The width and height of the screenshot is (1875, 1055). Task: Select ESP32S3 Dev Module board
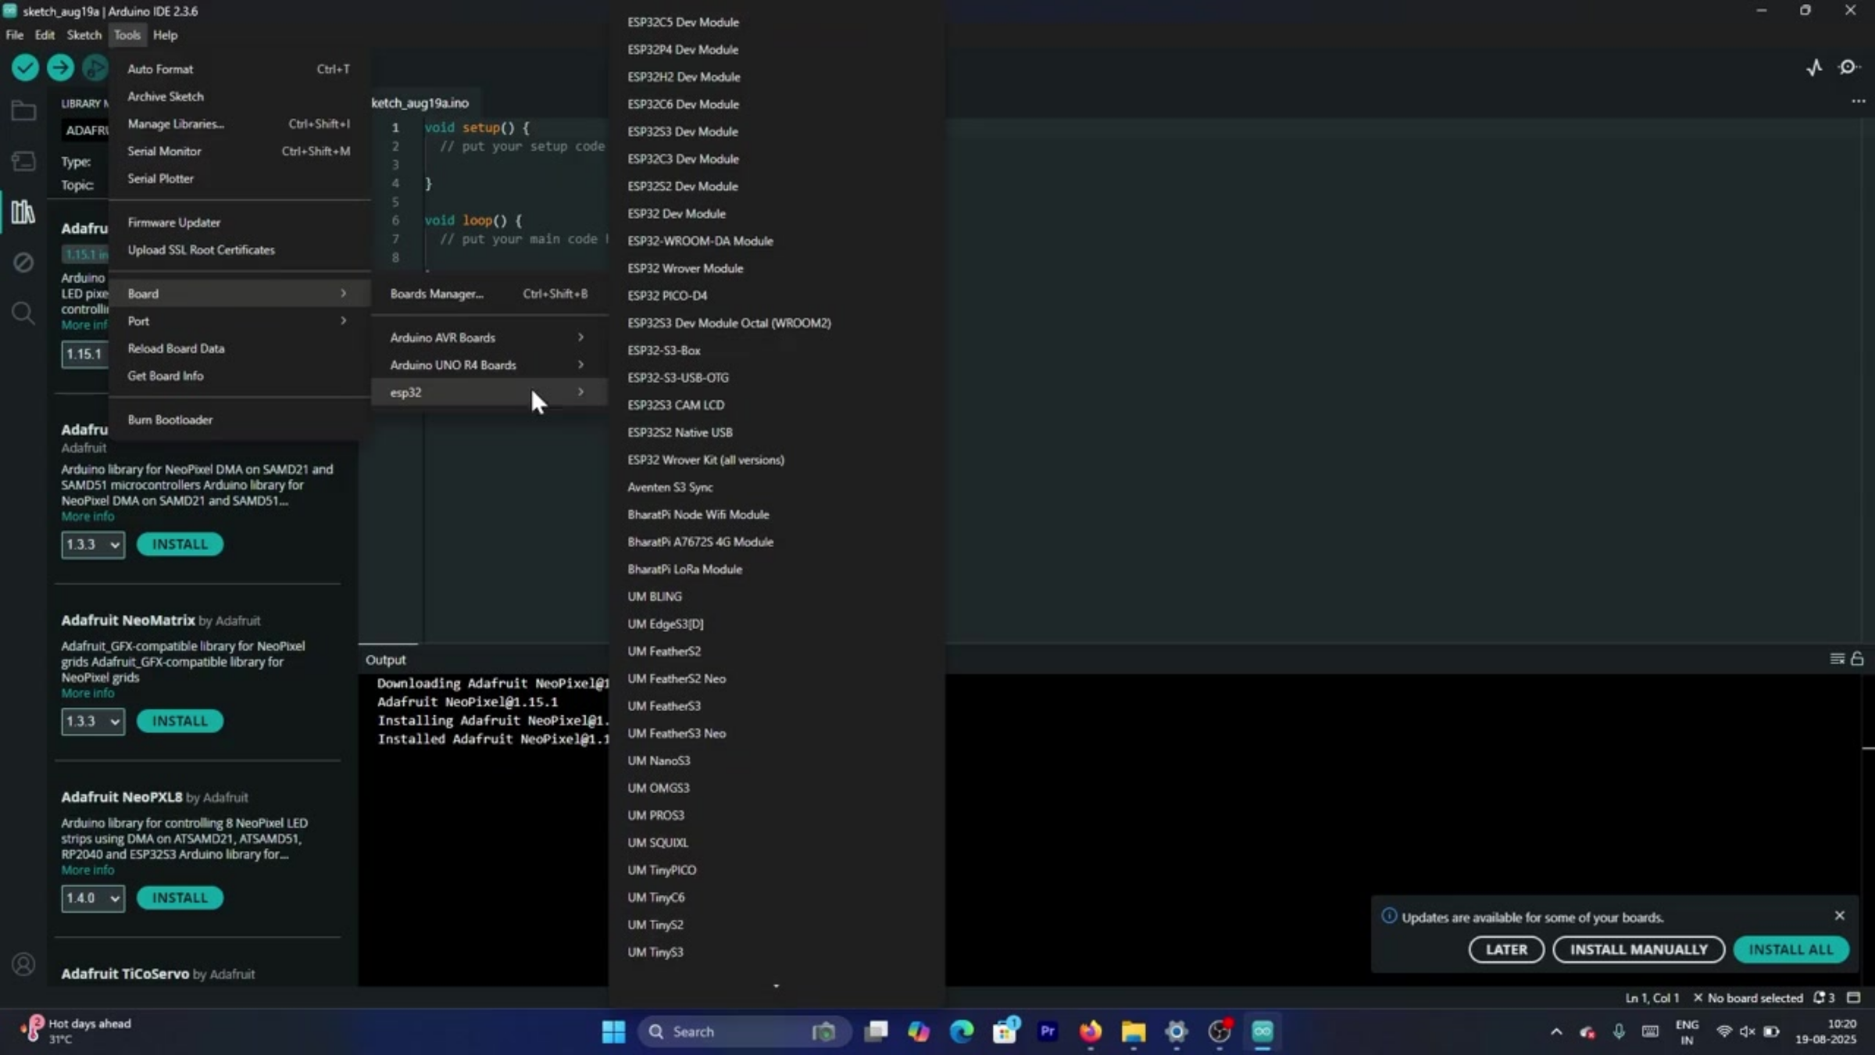tap(777, 131)
